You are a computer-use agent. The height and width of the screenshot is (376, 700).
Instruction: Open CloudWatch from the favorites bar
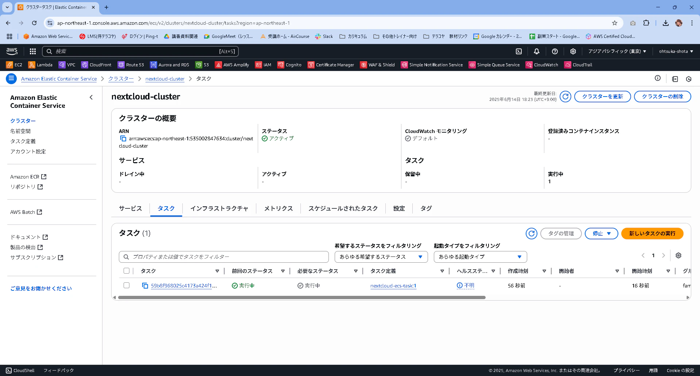tap(542, 65)
